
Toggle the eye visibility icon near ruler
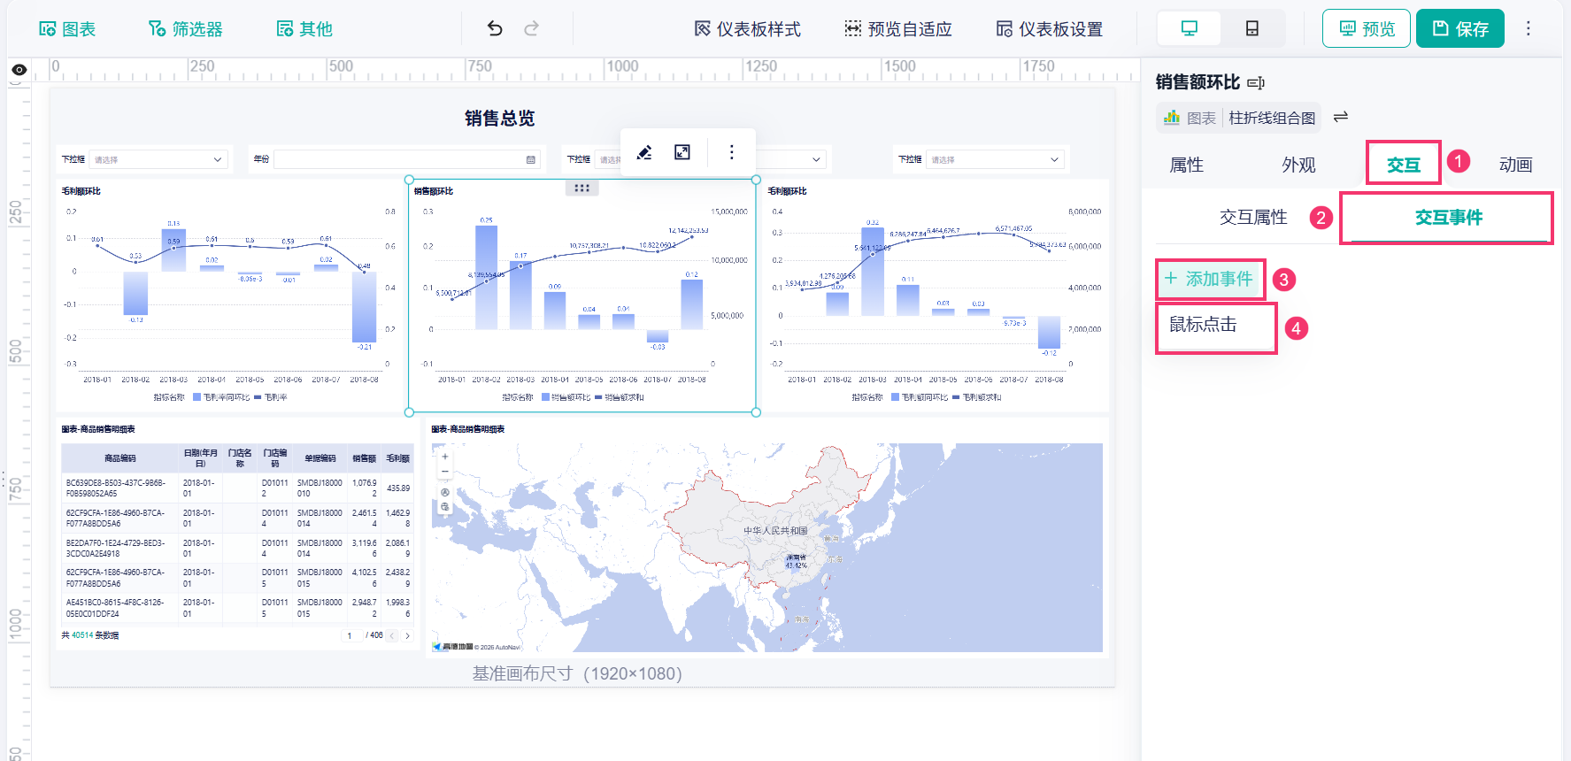point(19,70)
